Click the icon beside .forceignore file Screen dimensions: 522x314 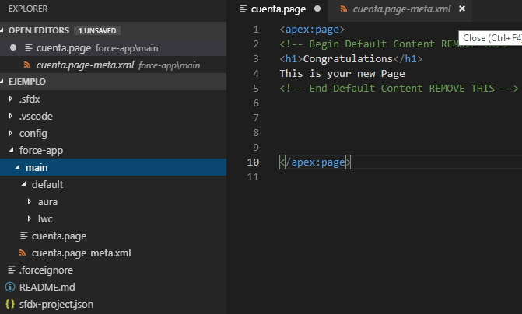click(10, 270)
